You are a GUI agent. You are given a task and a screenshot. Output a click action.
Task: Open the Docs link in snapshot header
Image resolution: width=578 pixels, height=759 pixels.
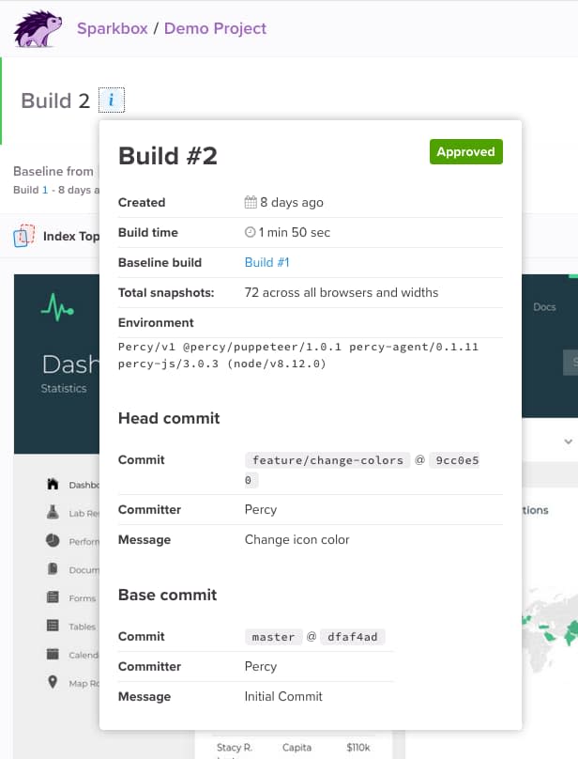pos(544,307)
